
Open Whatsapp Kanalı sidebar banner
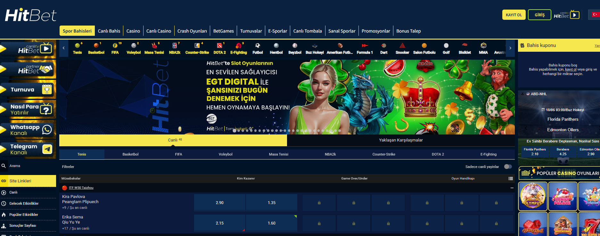28,130
